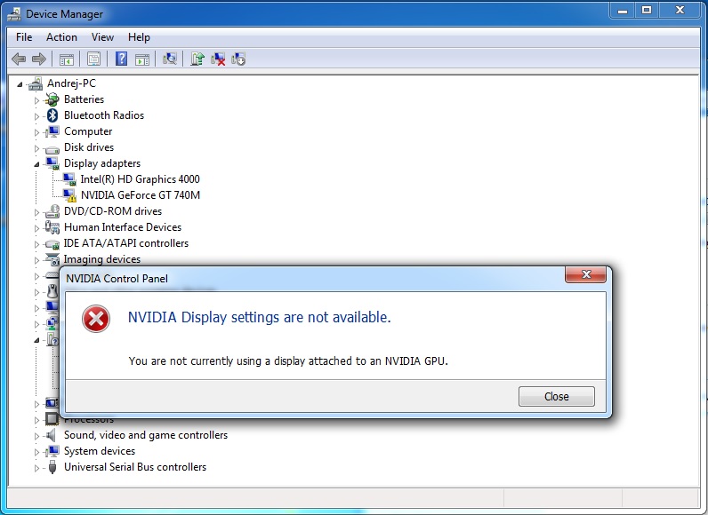Click 'You are not currently using a display' message
This screenshot has width=708, height=515.
288,360
